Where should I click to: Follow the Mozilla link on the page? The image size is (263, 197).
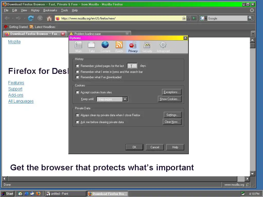pos(14,42)
